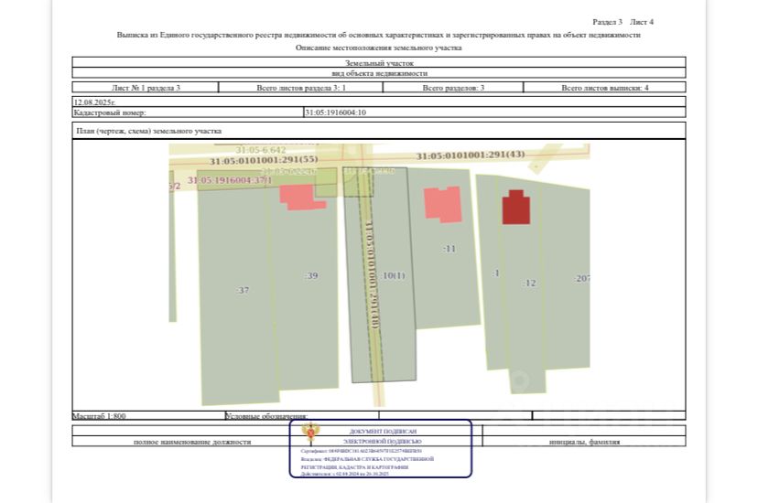Click the 'Раздел 3' label at top right

(x=607, y=22)
